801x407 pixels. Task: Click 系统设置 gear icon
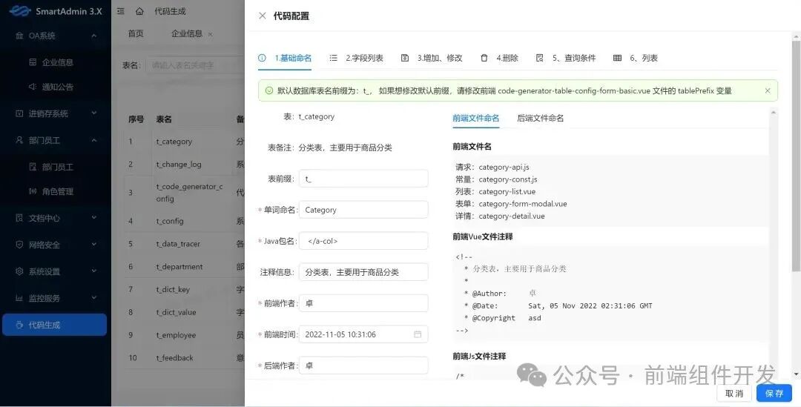(x=19, y=271)
